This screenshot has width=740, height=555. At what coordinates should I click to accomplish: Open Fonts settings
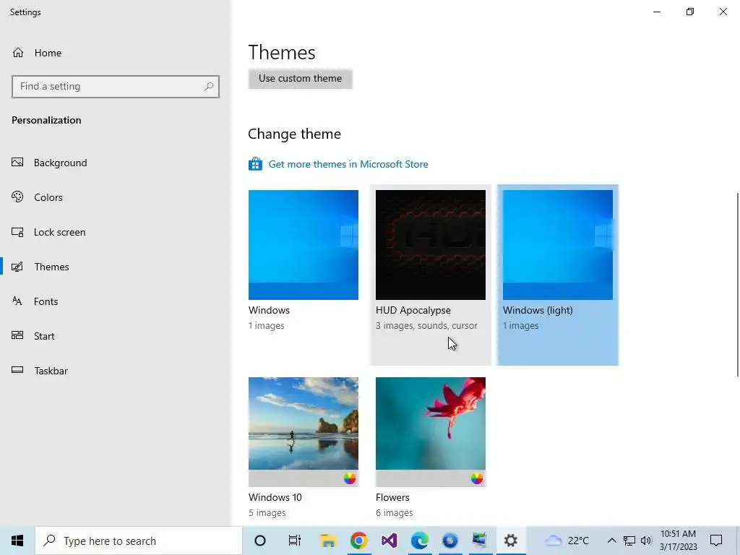pos(116,301)
